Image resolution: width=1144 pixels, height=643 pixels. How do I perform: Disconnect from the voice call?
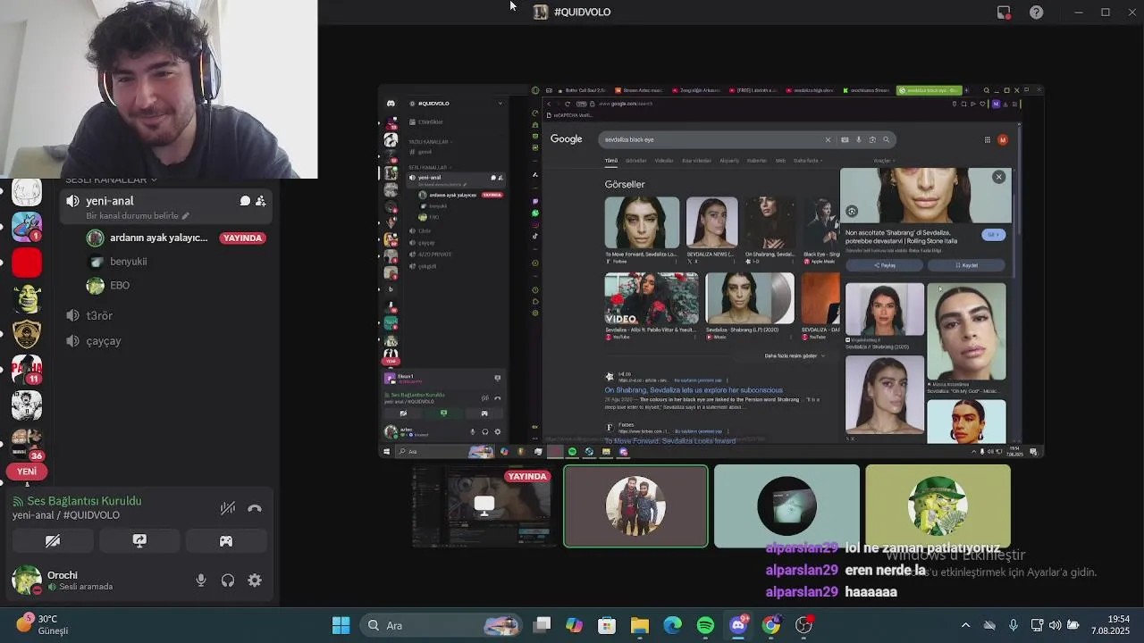click(x=255, y=508)
